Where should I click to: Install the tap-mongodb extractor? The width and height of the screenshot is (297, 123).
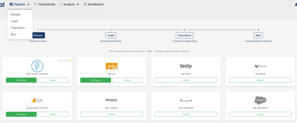(x=186, y=114)
